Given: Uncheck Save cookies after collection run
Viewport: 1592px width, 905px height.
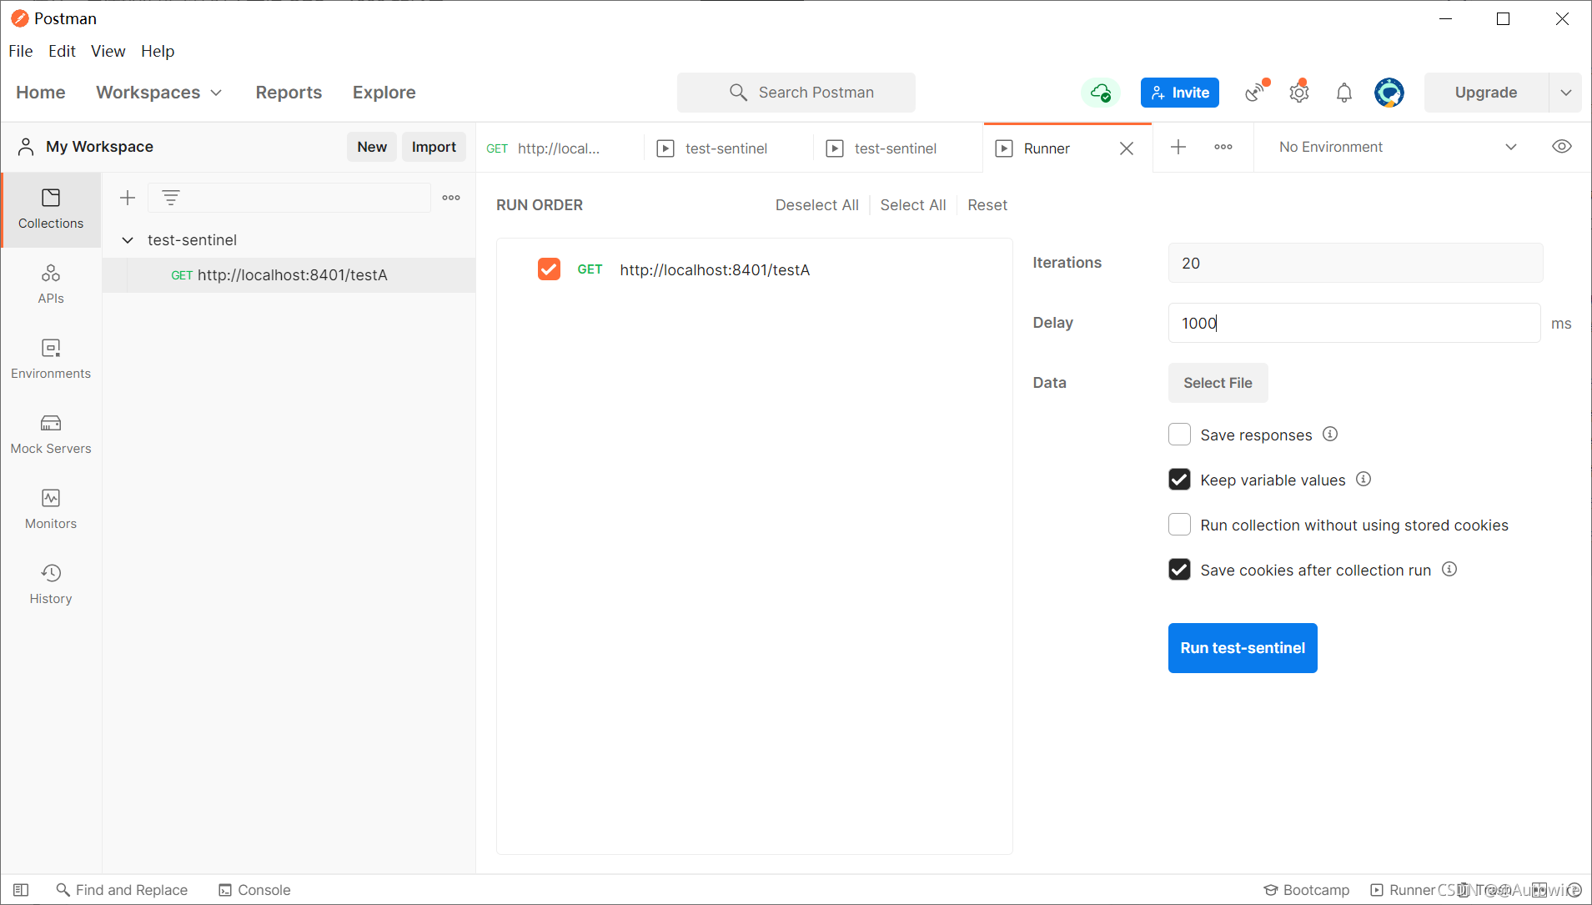Looking at the screenshot, I should point(1179,570).
